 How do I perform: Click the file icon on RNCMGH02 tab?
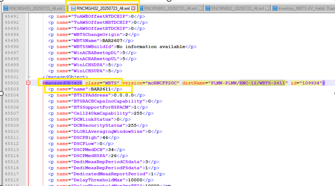click(73, 8)
